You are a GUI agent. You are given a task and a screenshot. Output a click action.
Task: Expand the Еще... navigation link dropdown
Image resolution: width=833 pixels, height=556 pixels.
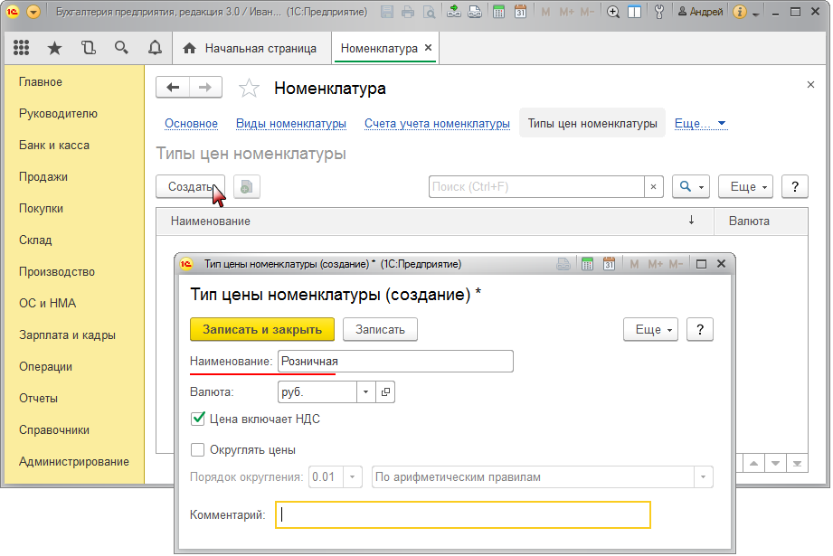point(700,124)
